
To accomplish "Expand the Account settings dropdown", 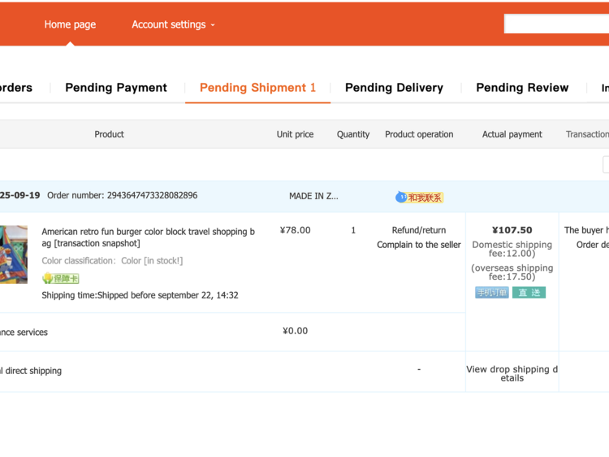I will 173,24.
